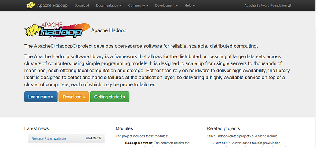The height and width of the screenshot is (147, 316).
Task: Expand the Development dropdown menu
Action: (x=166, y=6)
